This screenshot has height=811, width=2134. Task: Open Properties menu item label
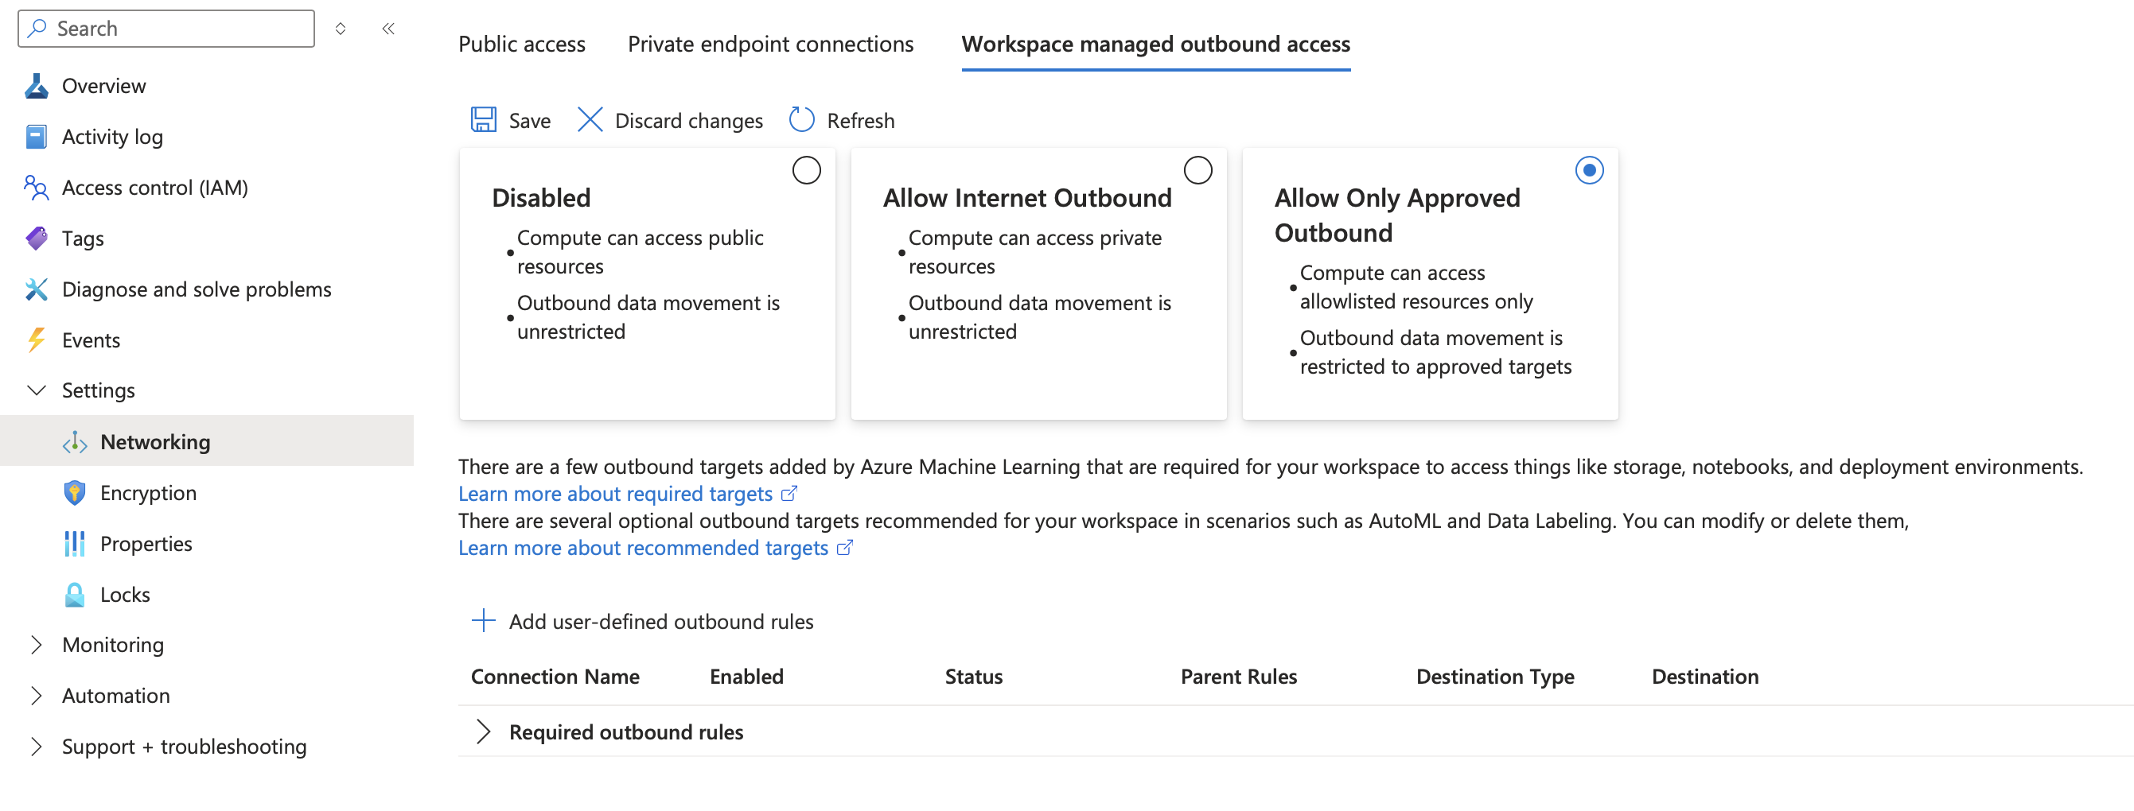146,544
